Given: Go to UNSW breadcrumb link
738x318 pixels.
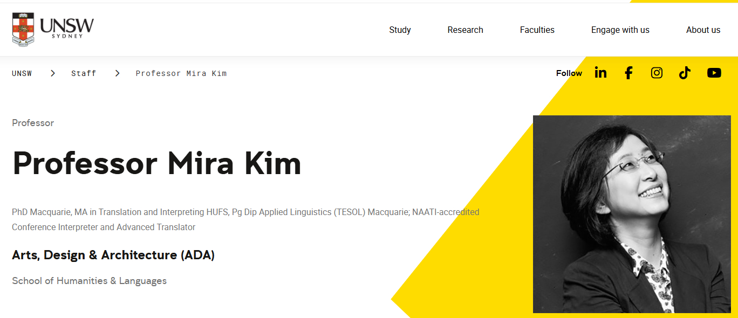Looking at the screenshot, I should [22, 73].
